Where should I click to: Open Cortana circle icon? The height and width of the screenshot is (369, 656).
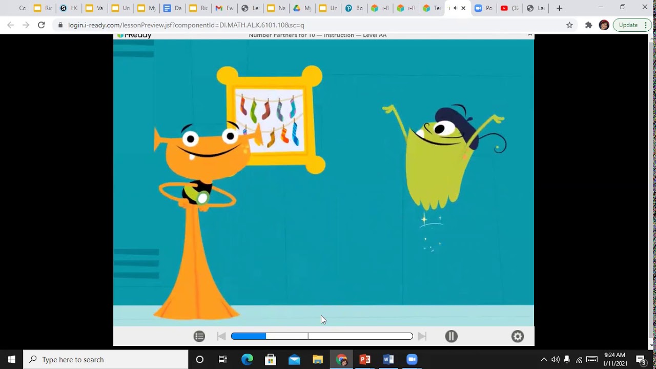point(200,359)
